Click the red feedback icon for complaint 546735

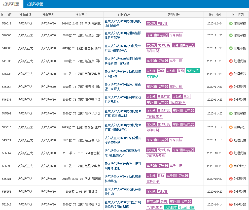coord(231,74)
